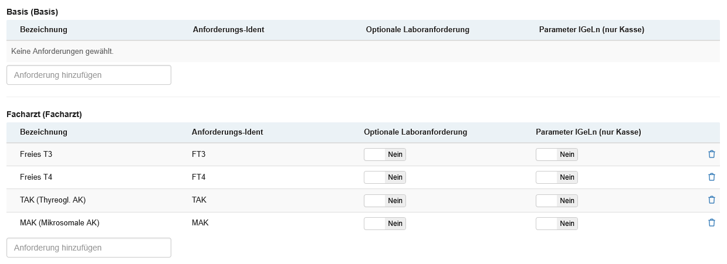The image size is (727, 264).
Task: Enable optional Laboranforderung for MAK
Action: pos(385,224)
